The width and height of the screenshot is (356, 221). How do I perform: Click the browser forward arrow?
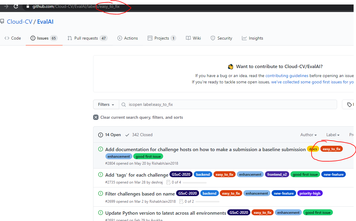click(x=6, y=6)
